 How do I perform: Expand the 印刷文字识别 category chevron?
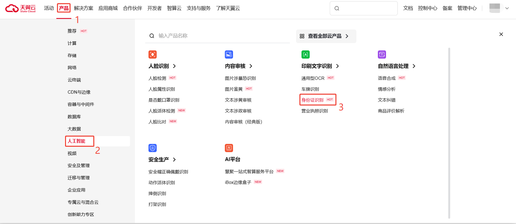click(337, 66)
